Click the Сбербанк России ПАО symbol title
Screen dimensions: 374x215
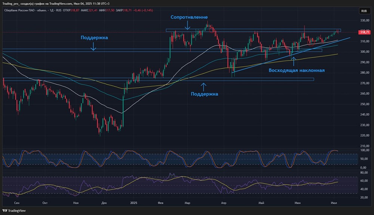coord(25,10)
